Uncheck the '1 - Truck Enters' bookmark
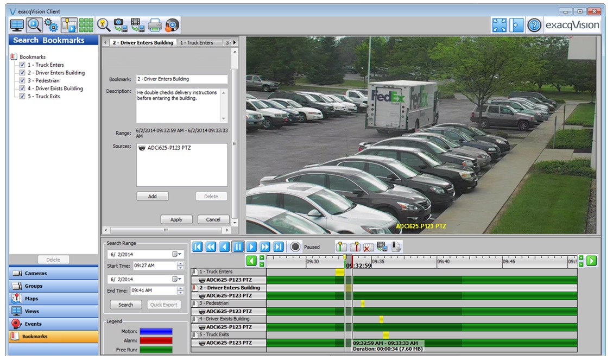Image resolution: width=613 pixels, height=360 pixels. [x=22, y=65]
